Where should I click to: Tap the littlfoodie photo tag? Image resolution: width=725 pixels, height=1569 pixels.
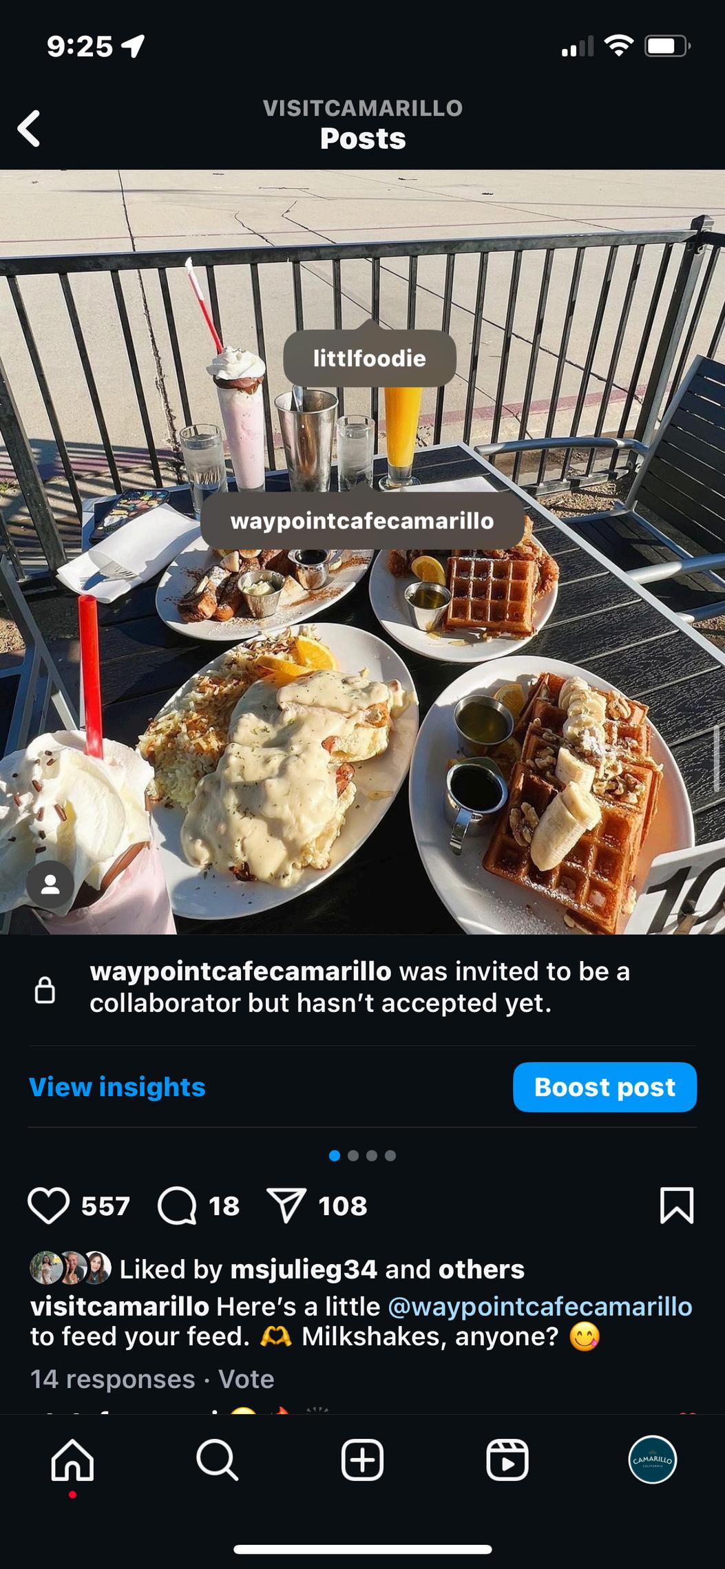370,358
